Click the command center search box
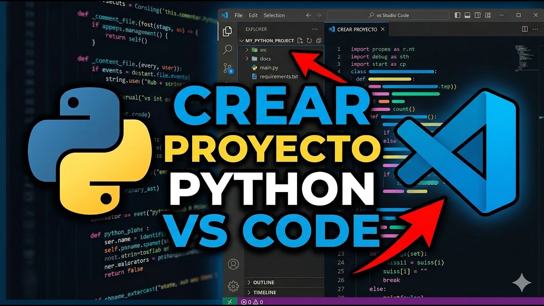 point(388,15)
